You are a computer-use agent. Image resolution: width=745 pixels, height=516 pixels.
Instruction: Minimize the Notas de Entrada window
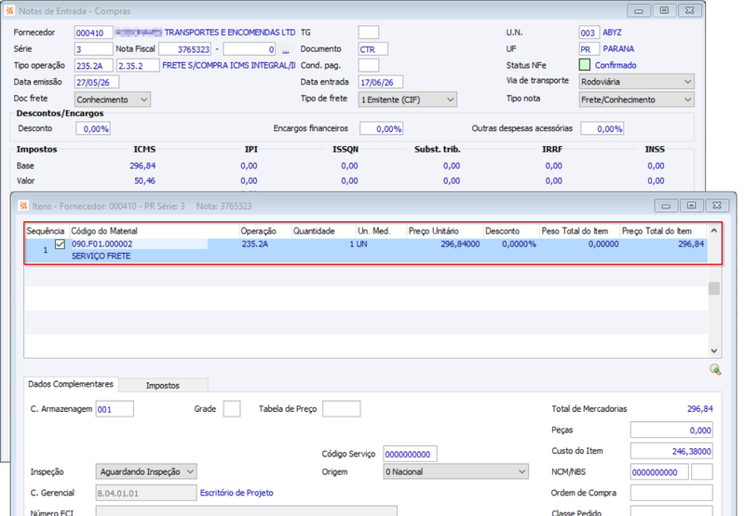point(639,10)
